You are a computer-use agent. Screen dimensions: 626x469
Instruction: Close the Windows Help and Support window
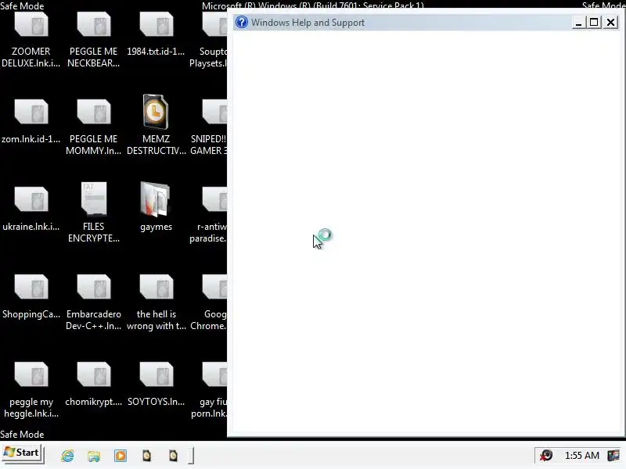(x=611, y=23)
